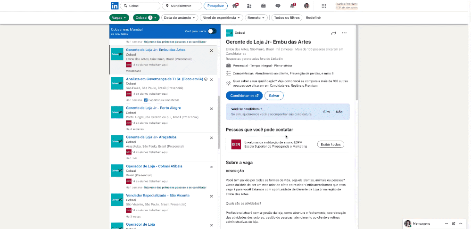Click the Cobasi search input field

coord(142,6)
